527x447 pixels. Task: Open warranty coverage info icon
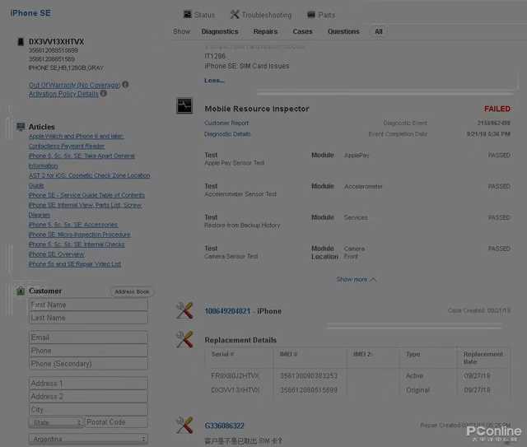125,84
